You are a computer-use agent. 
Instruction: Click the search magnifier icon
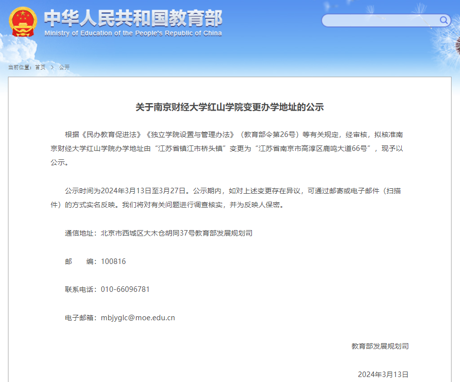(x=443, y=20)
